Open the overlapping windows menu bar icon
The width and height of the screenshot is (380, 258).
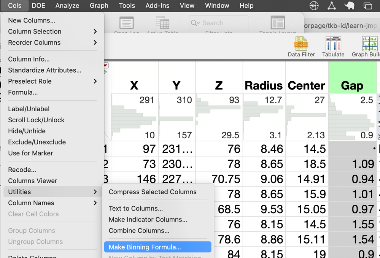tap(367, 6)
